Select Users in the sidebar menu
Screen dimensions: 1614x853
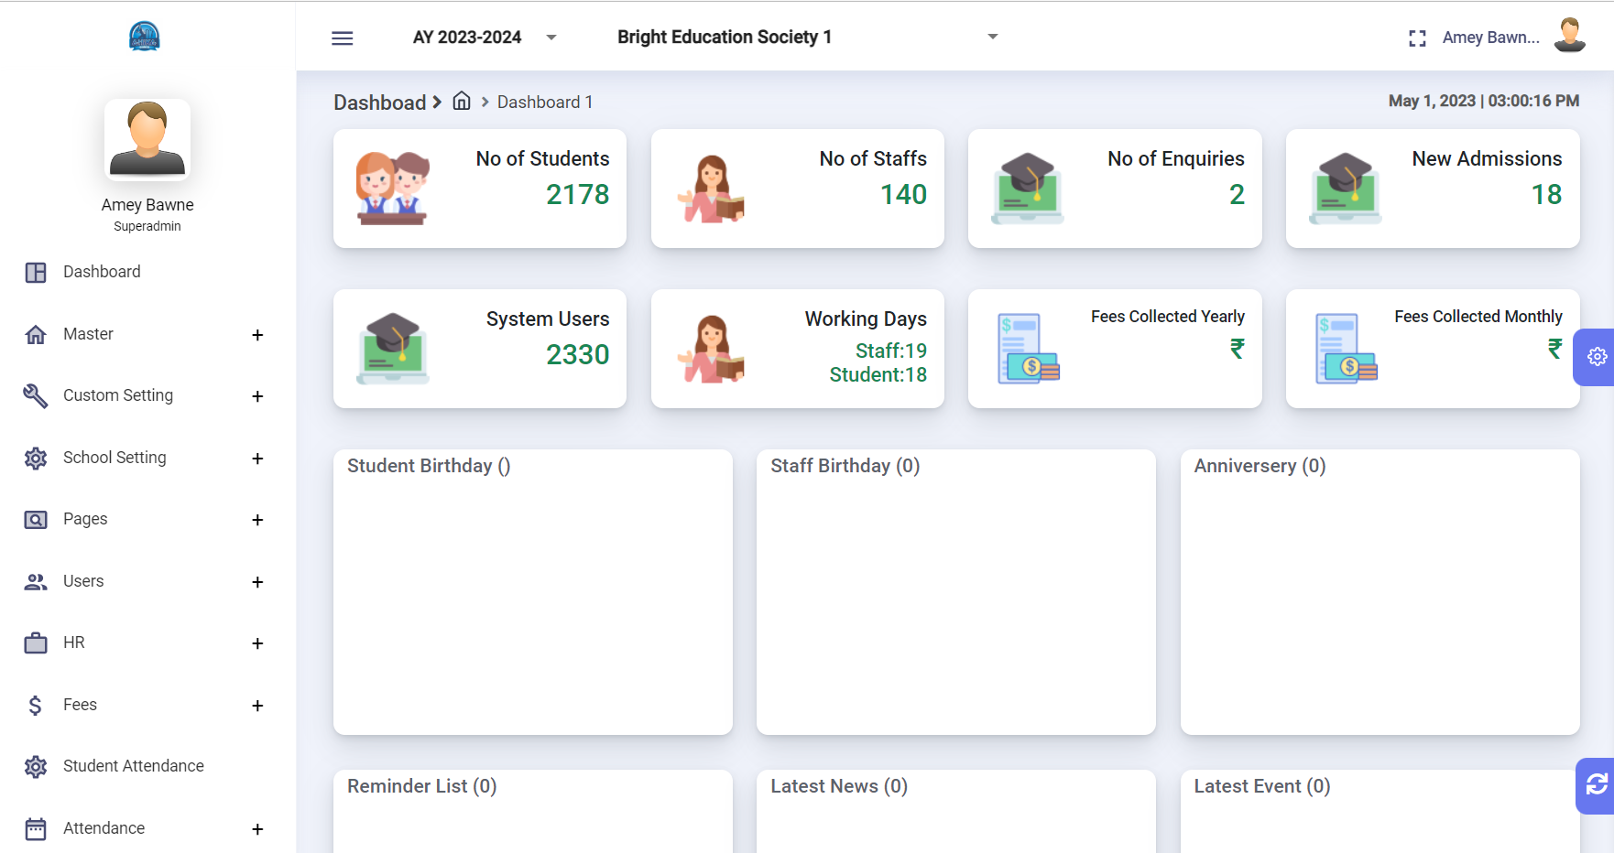coord(83,581)
